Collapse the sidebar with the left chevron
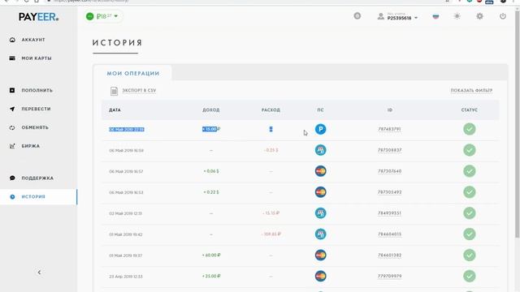 pyautogui.click(x=39, y=273)
